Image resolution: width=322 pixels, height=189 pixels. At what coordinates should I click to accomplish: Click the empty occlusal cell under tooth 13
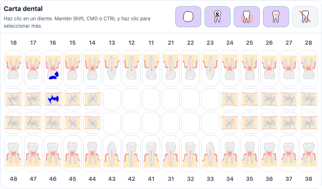pyautogui.click(x=112, y=99)
